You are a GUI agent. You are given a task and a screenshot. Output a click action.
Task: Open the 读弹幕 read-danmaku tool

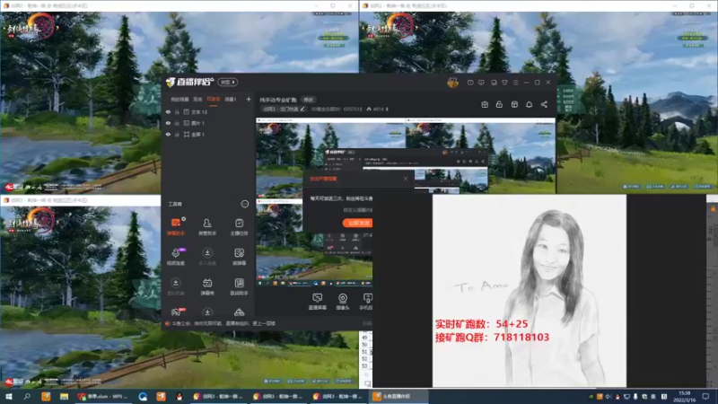point(239,257)
